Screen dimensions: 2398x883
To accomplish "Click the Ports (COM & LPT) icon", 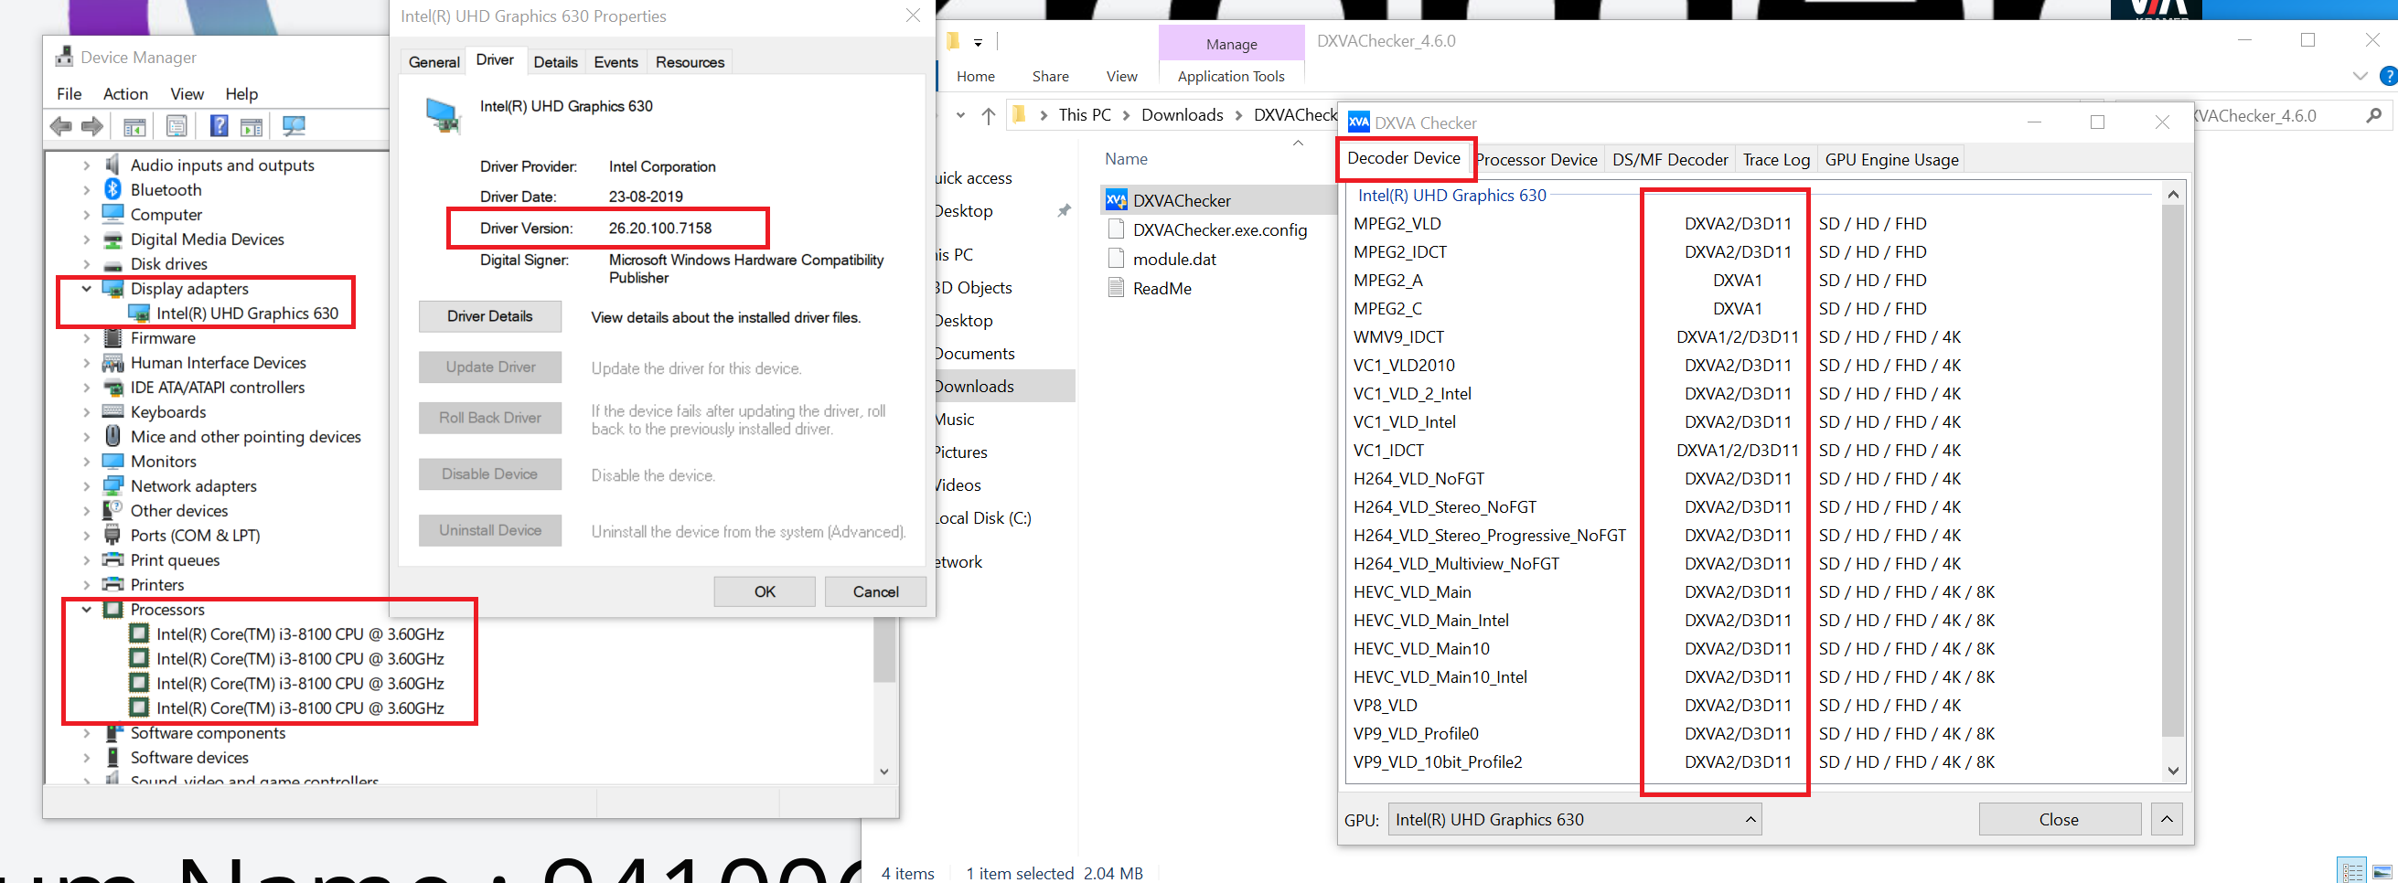I will pos(112,535).
